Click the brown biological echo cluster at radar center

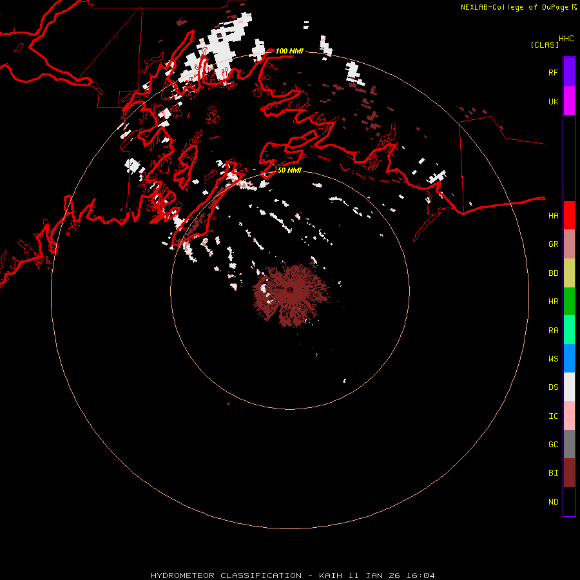point(291,295)
